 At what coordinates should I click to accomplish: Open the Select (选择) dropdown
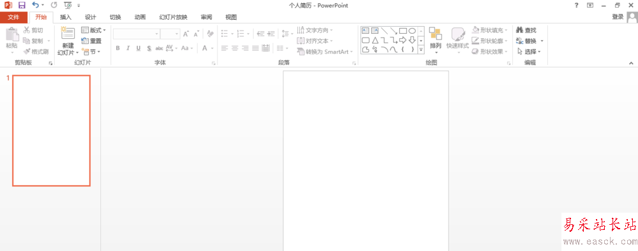528,52
